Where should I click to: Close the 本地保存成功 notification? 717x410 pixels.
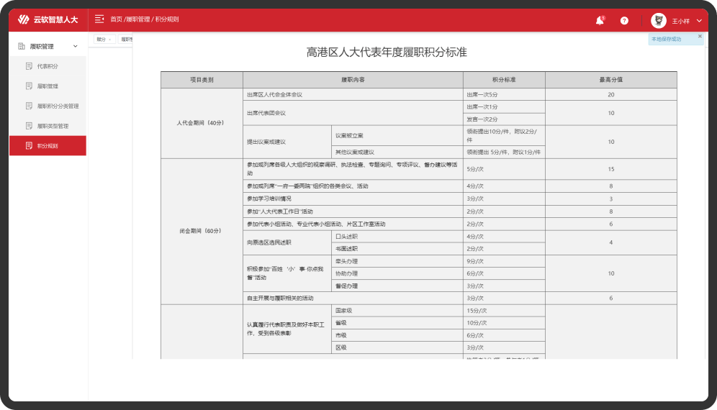[699, 36]
